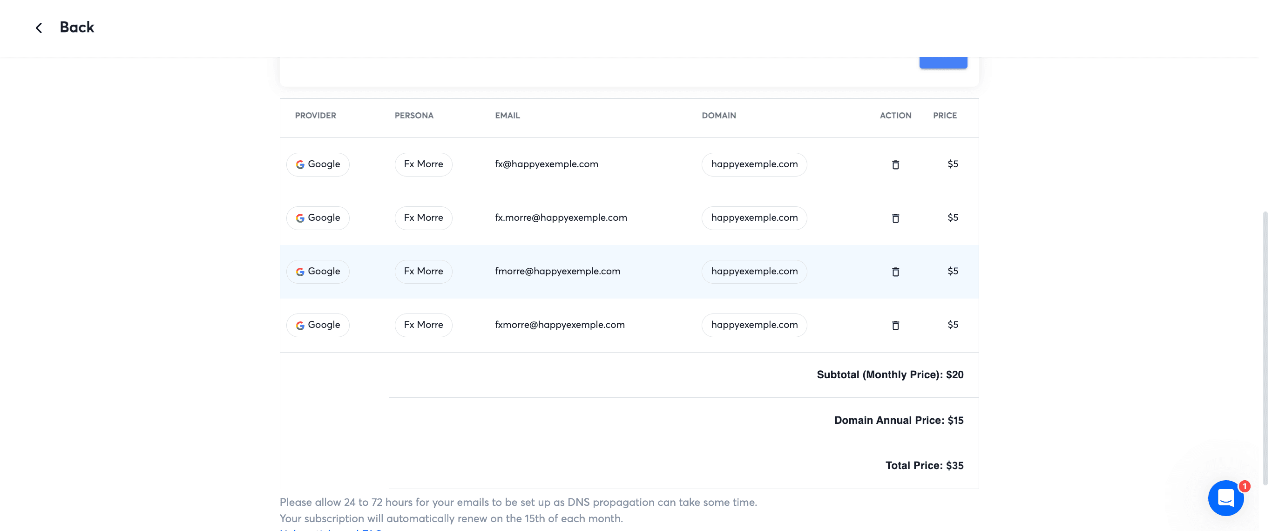Click the $5 price of fx.morre@happyexemple.com
The height and width of the screenshot is (531, 1272).
pos(953,218)
